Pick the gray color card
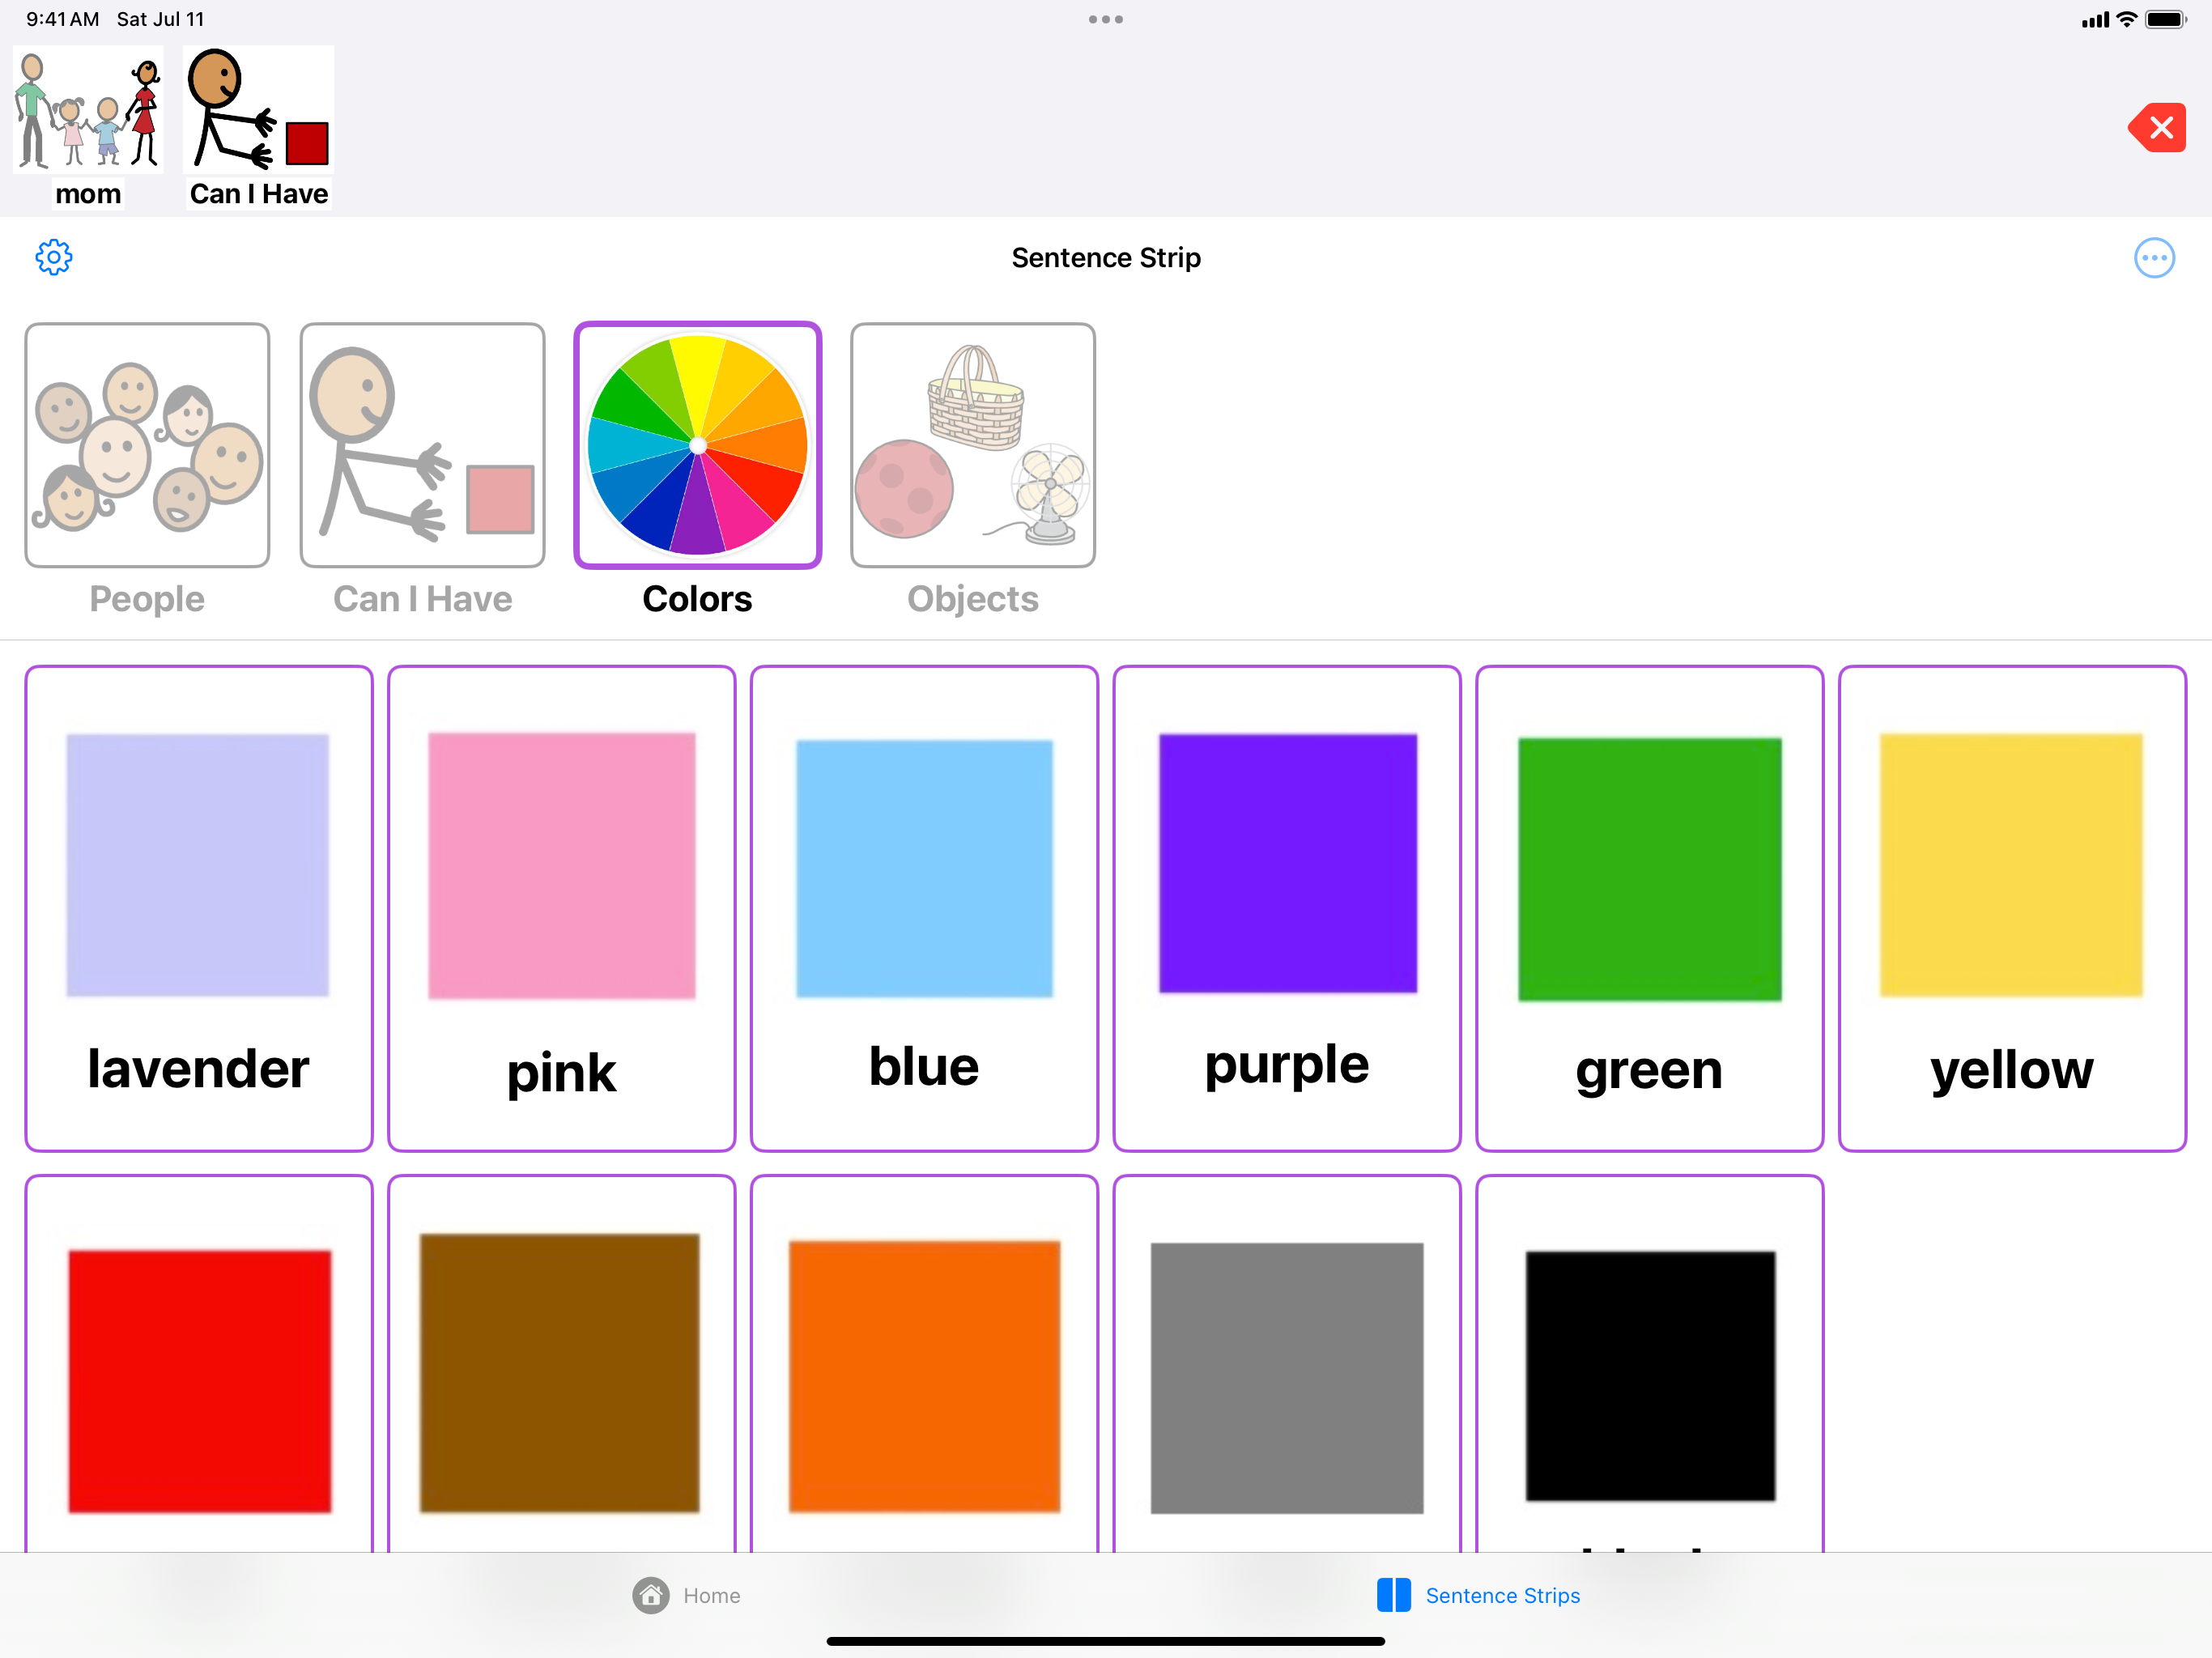 [x=1287, y=1365]
